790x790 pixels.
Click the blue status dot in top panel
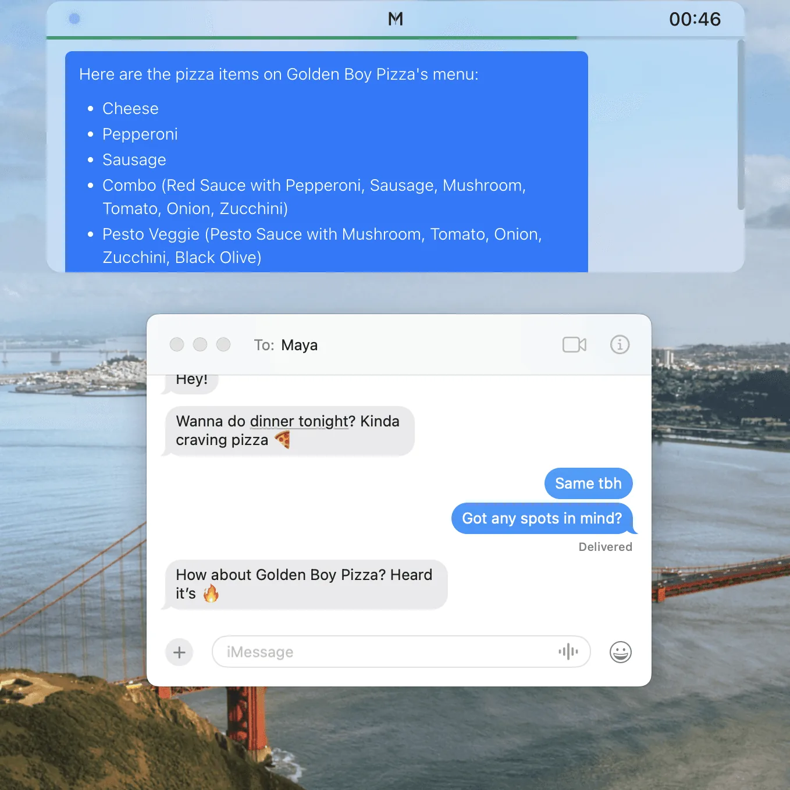74,19
